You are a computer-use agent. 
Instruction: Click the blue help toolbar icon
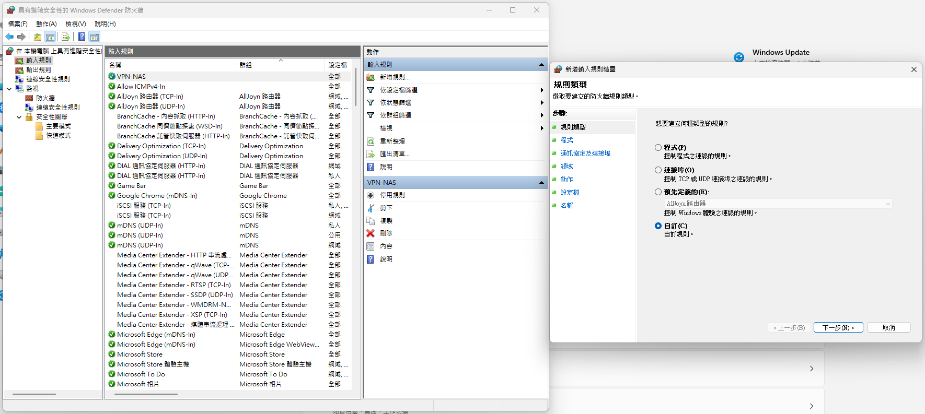click(x=82, y=37)
